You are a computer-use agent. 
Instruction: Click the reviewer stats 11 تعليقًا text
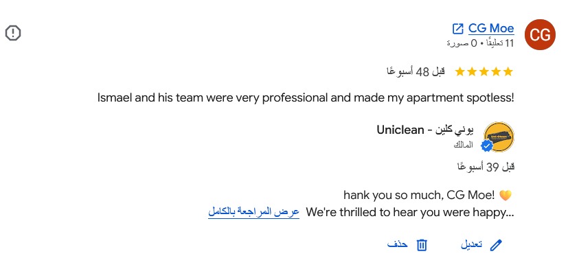pyautogui.click(x=480, y=43)
